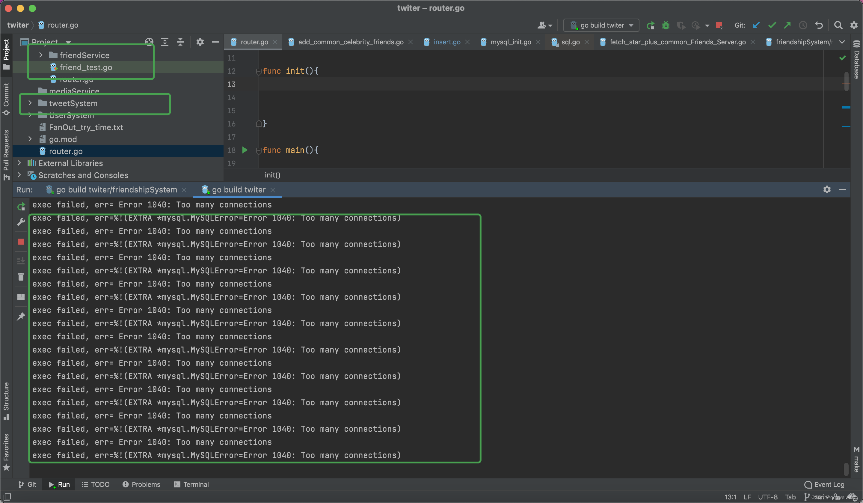Stop the running process

coord(21,242)
